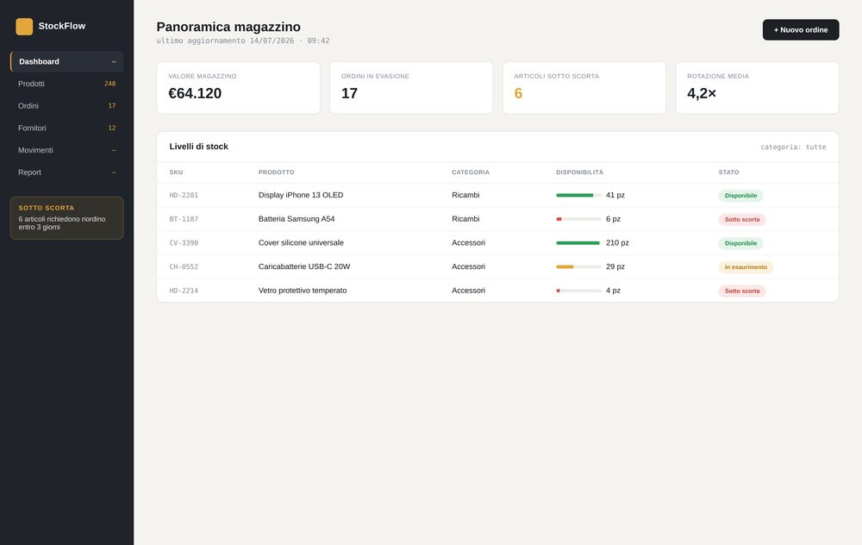Click the Disponibilità column header

pyautogui.click(x=579, y=172)
